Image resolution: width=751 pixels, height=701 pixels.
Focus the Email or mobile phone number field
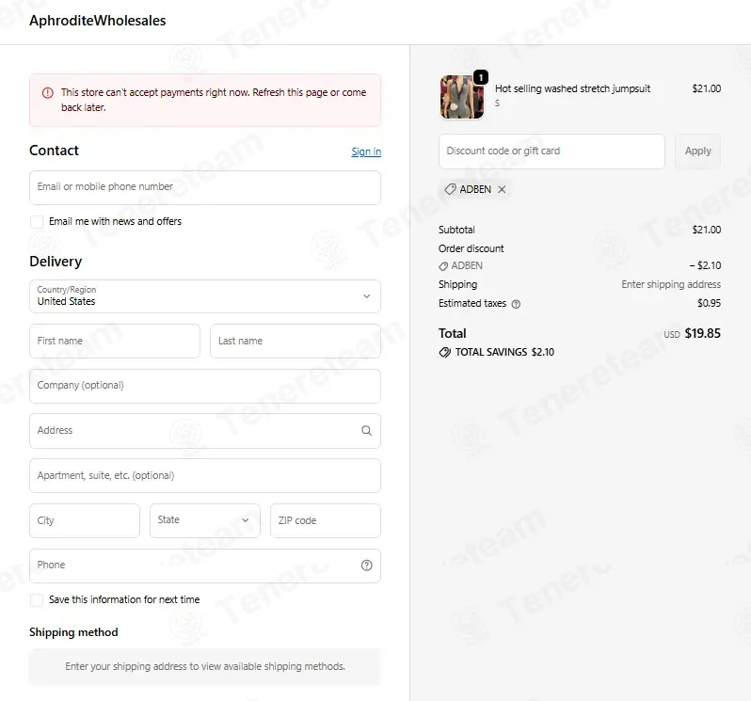click(205, 187)
